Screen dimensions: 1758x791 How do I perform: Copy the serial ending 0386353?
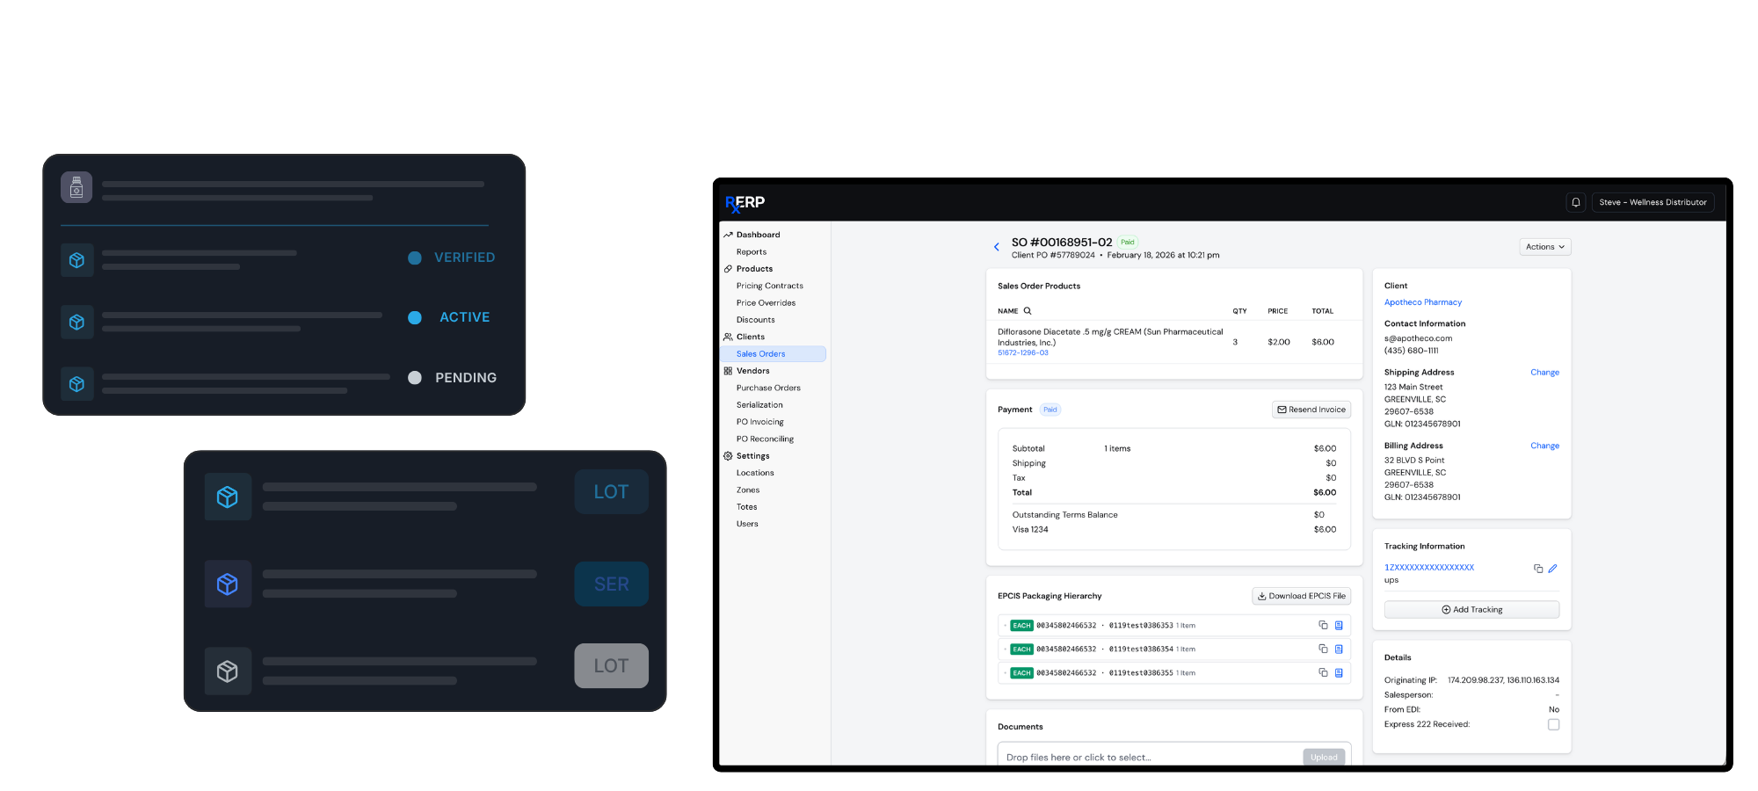click(1323, 626)
